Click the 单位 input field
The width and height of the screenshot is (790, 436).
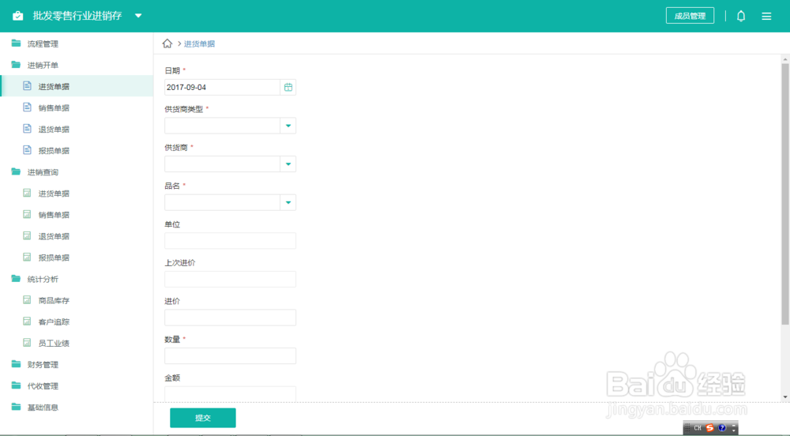(230, 241)
